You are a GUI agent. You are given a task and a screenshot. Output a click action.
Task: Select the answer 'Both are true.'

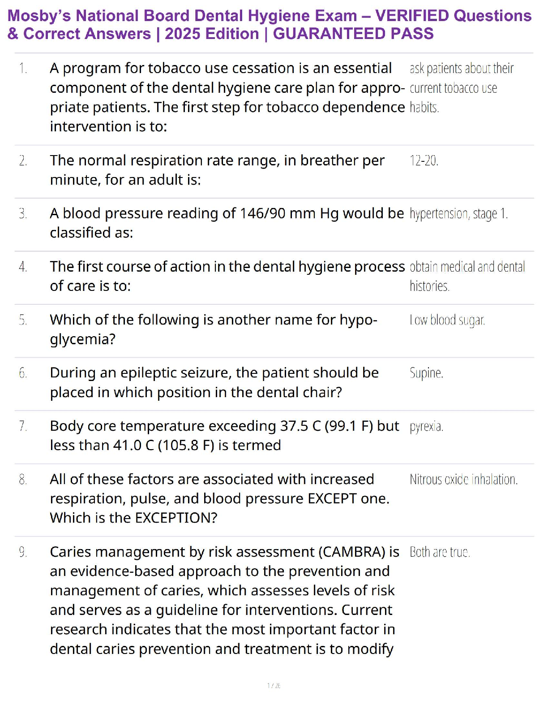(440, 552)
